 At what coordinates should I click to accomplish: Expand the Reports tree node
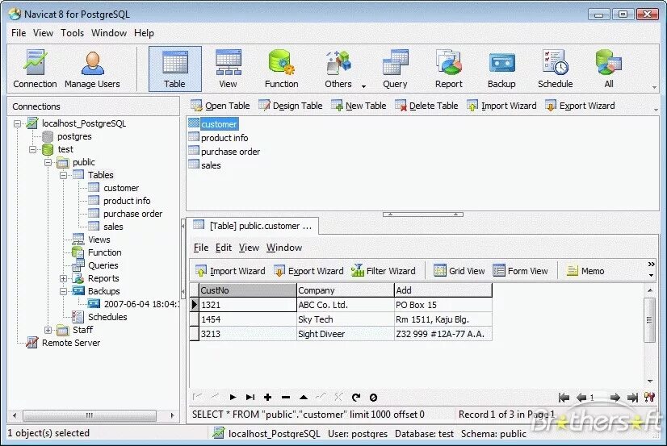pos(63,278)
